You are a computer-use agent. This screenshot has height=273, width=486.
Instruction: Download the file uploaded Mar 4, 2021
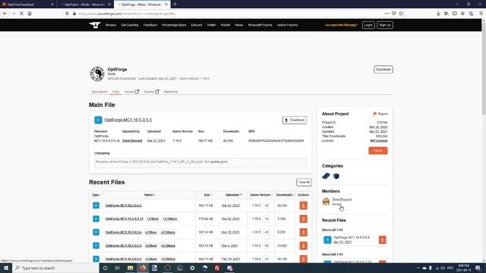coord(304,246)
